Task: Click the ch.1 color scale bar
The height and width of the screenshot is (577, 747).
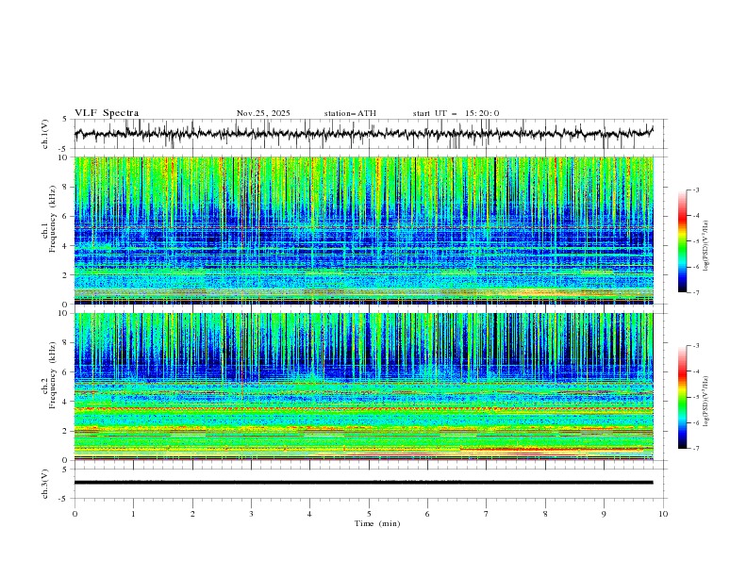Action: pyautogui.click(x=683, y=241)
